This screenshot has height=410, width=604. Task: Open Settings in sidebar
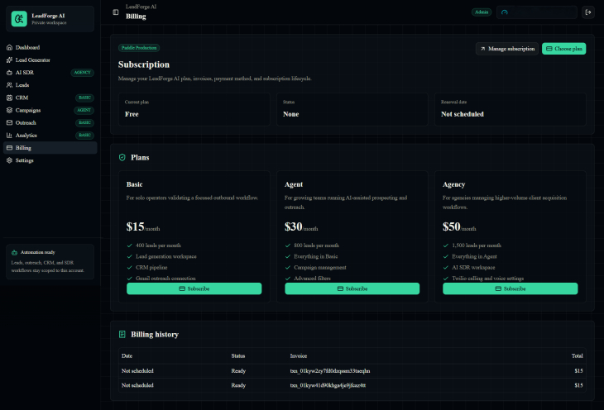[50, 160]
